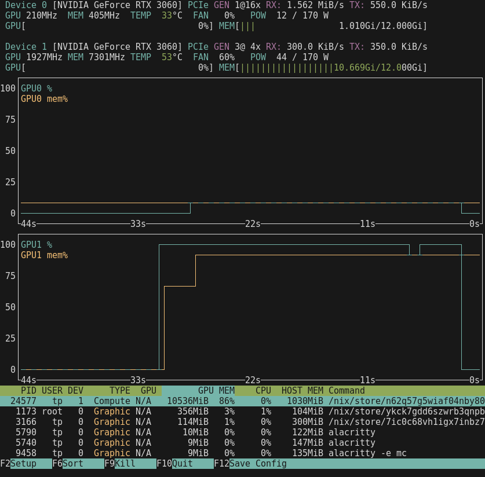Click the GPU1 % legend label

click(x=37, y=245)
